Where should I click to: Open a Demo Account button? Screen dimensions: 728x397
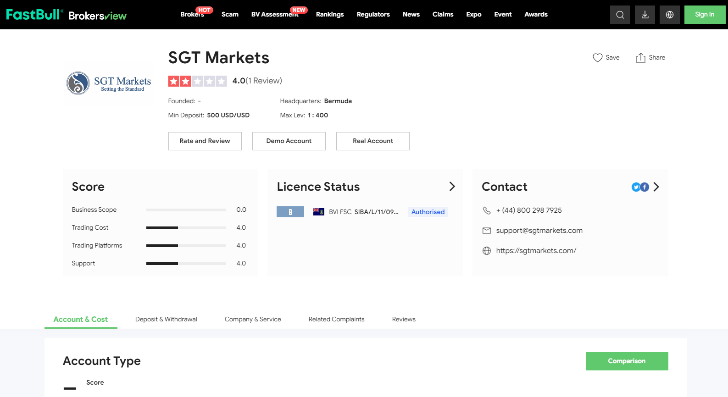click(x=289, y=141)
